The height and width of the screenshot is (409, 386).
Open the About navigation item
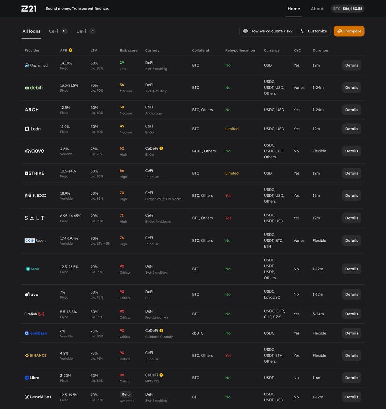click(317, 9)
